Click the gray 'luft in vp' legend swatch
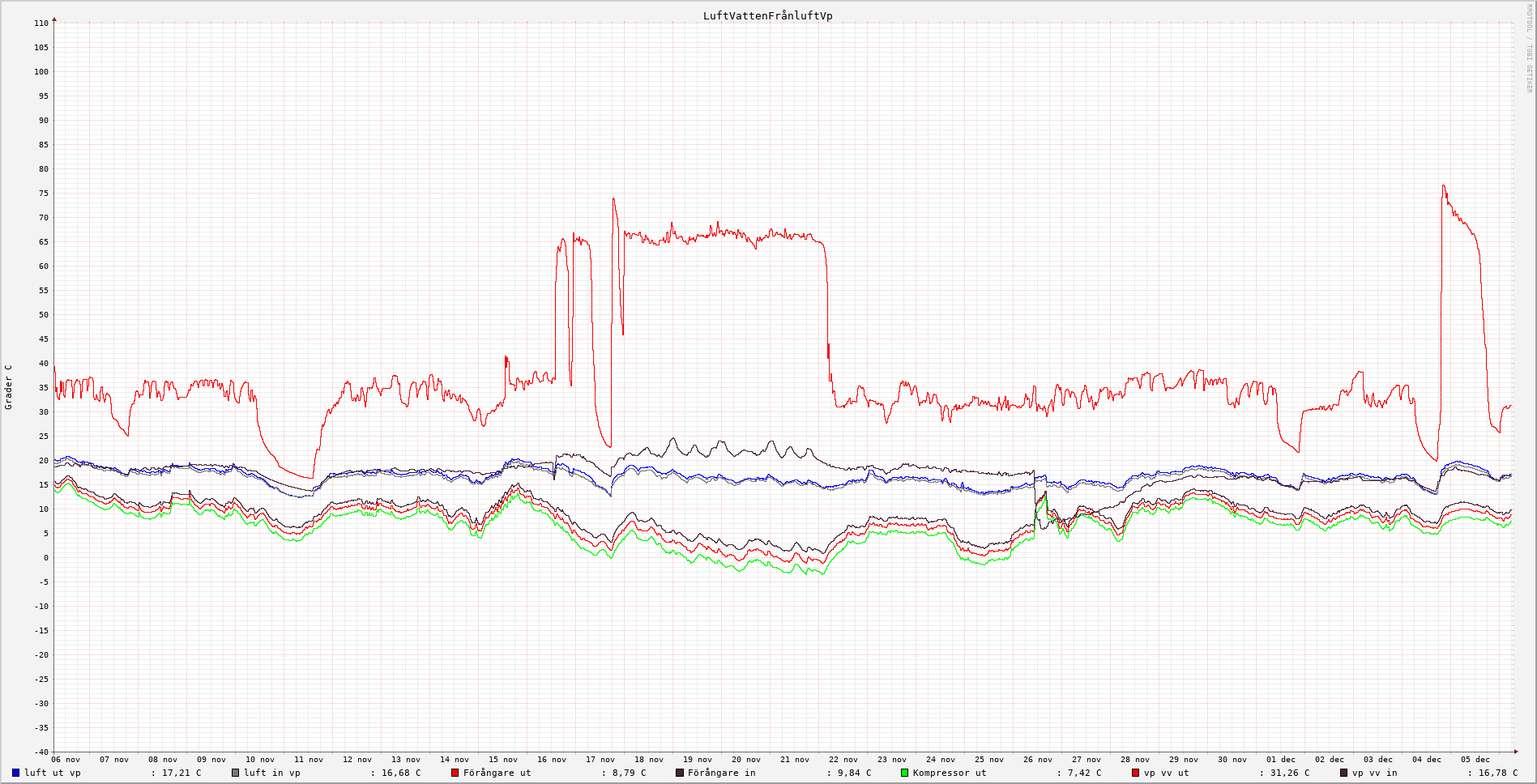1537x784 pixels. pos(236,773)
